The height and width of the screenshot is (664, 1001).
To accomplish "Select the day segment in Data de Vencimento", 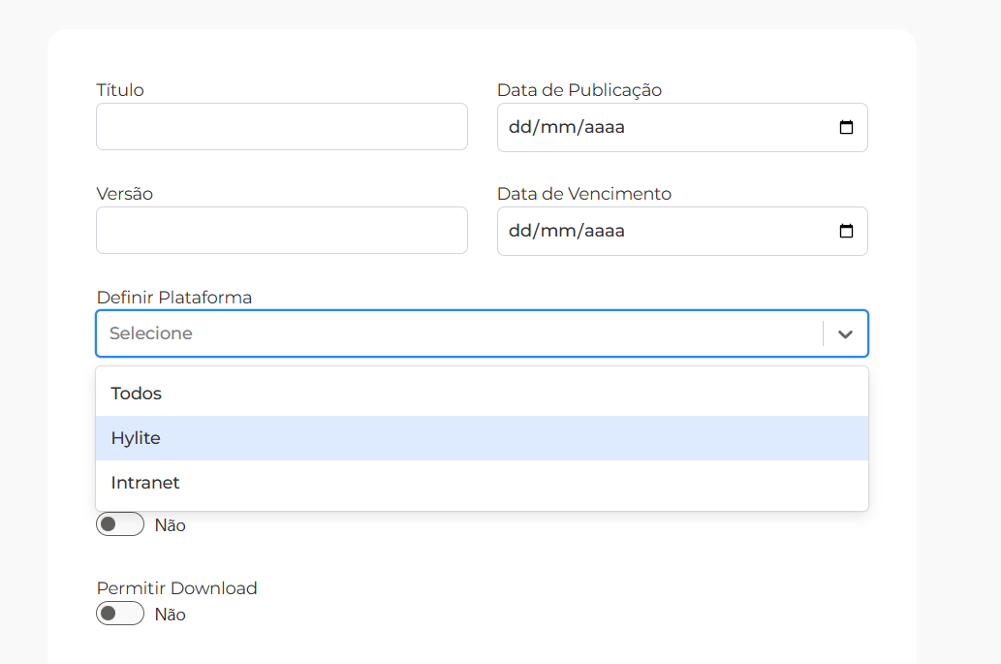I will point(521,232).
